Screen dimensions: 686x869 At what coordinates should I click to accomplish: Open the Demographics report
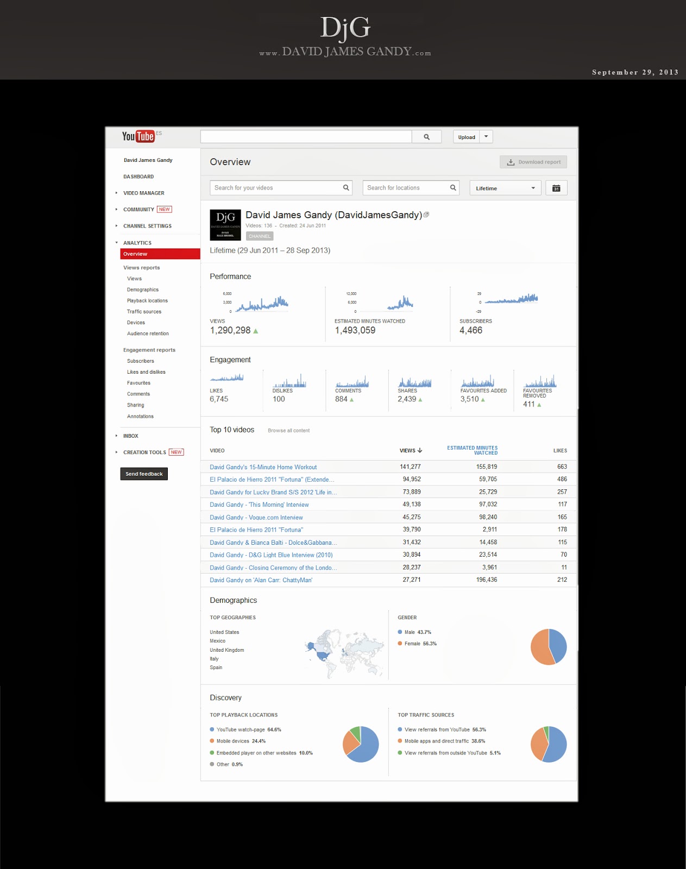(143, 289)
